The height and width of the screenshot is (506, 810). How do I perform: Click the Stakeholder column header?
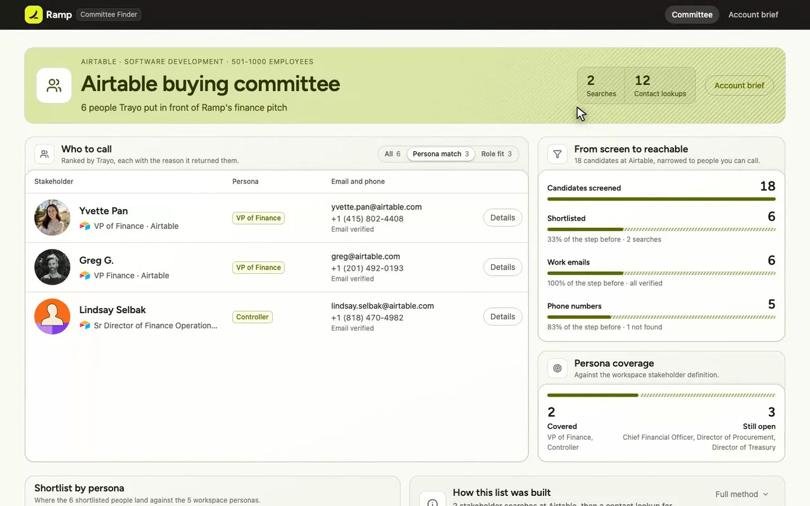tap(54, 182)
